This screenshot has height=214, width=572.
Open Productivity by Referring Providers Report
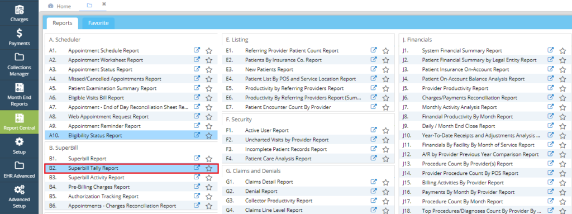294,88
